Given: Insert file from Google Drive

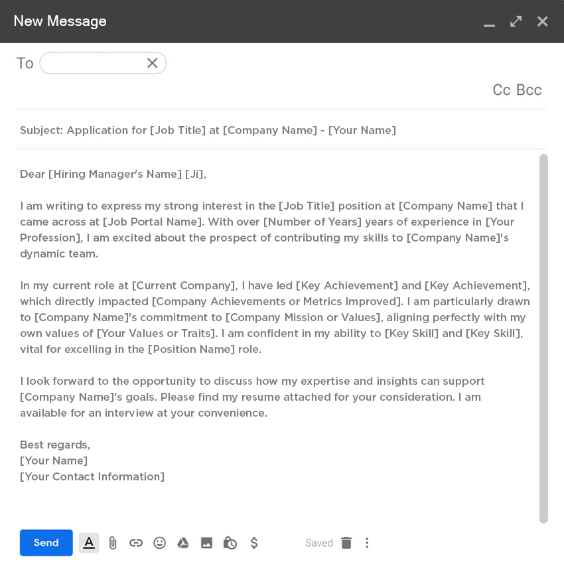Looking at the screenshot, I should click(x=183, y=543).
